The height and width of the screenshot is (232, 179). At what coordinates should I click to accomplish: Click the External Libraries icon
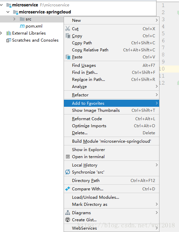click(x=9, y=33)
